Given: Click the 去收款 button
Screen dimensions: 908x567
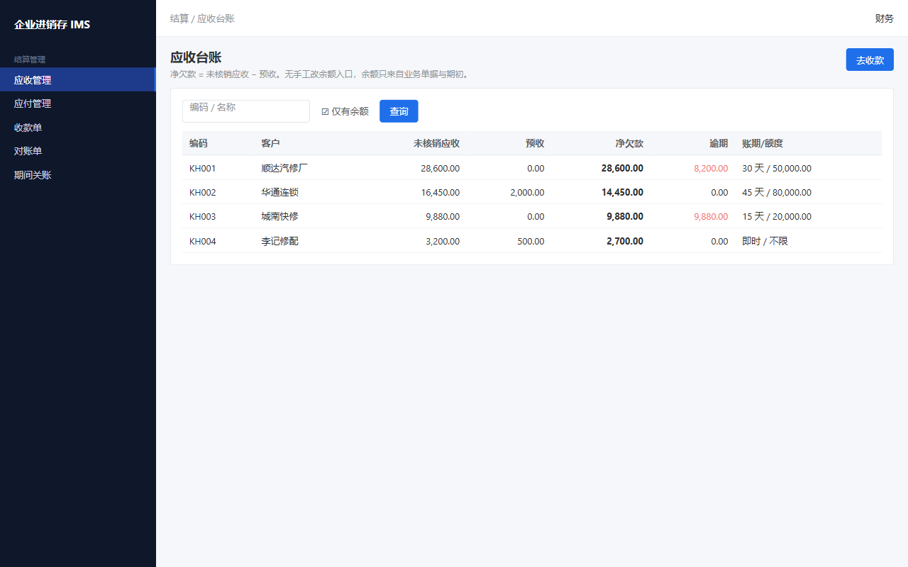Looking at the screenshot, I should tap(870, 60).
